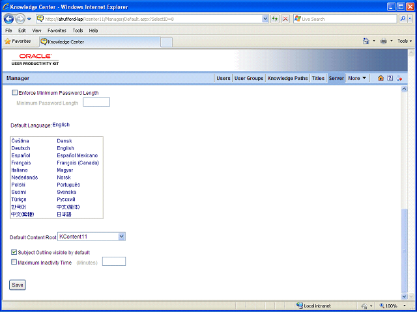The image size is (417, 312).
Task: Click the Manager home icon
Action: 381,78
